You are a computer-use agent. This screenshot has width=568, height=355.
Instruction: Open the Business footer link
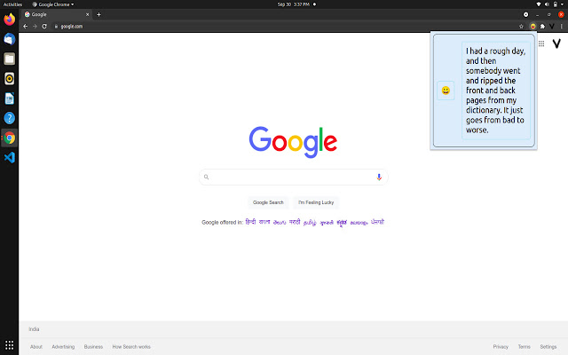pyautogui.click(x=93, y=347)
